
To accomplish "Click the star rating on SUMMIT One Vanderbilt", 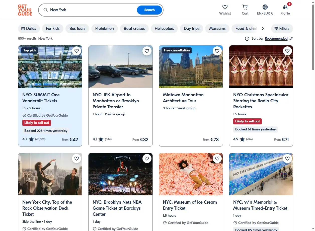I will coord(31,139).
